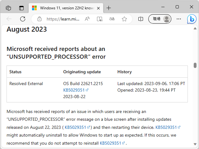Screen dimensions: 199x149
Task: Click 'Opened: 2023-08-23, 19:44 PT'
Action: (x=146, y=90)
